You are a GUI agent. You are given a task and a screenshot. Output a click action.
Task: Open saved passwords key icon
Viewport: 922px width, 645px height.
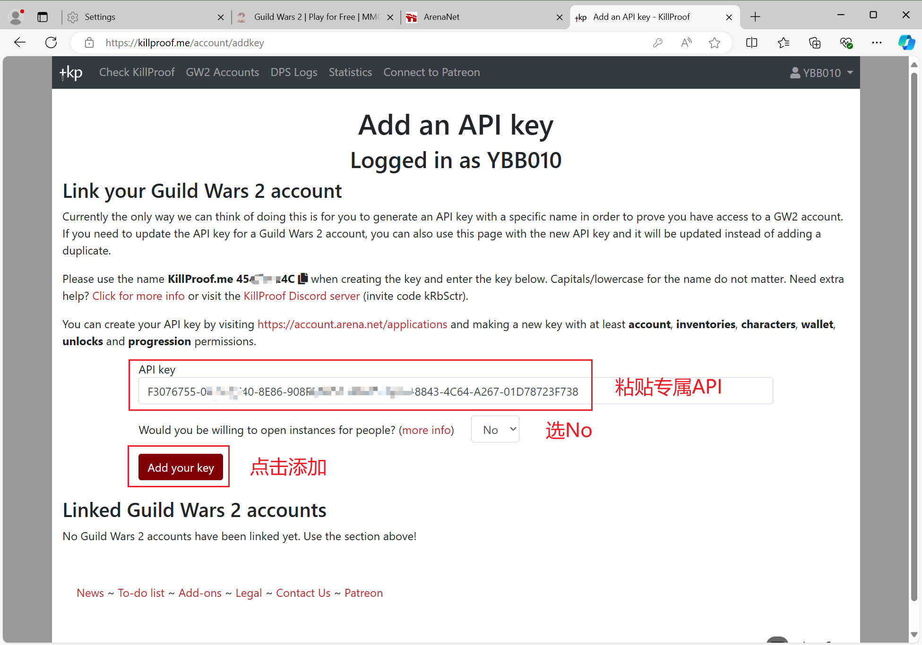tap(657, 43)
